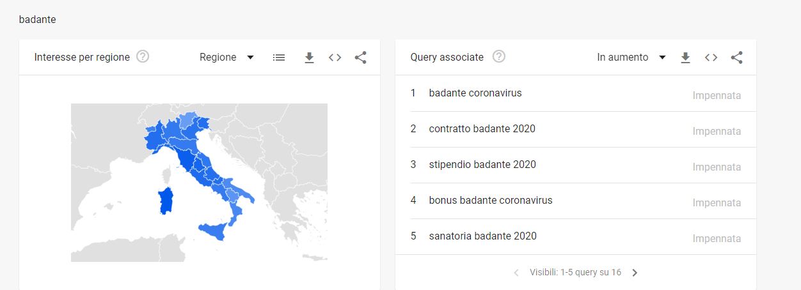801x290 pixels.
Task: Select Sardinia on the Italy map
Action: [x=166, y=201]
